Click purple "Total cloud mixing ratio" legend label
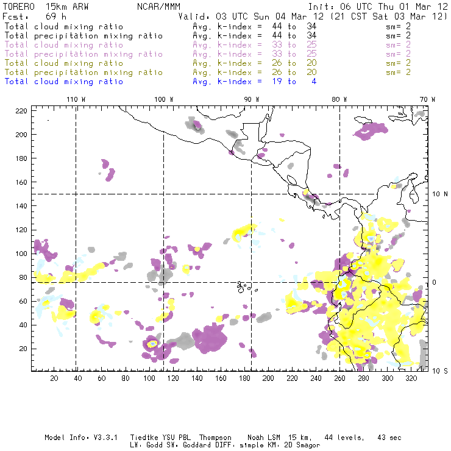The image size is (451, 451). [x=64, y=45]
